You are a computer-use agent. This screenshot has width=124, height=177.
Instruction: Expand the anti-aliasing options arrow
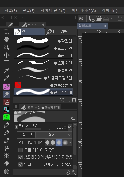click(70, 143)
